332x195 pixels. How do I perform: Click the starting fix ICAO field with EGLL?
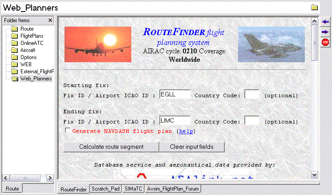[x=175, y=94]
